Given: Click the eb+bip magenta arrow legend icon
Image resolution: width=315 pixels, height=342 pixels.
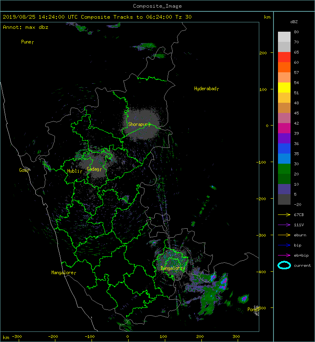Looking at the screenshot, I should [x=284, y=255].
